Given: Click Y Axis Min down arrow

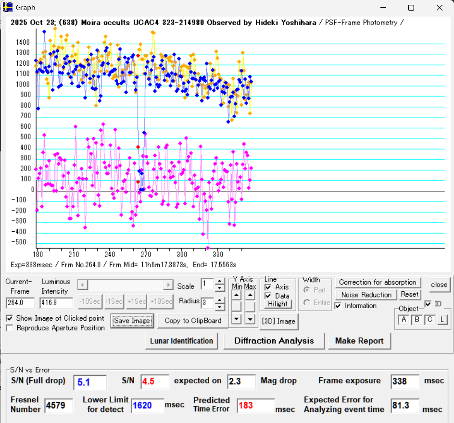Looking at the screenshot, I should pyautogui.click(x=238, y=318).
